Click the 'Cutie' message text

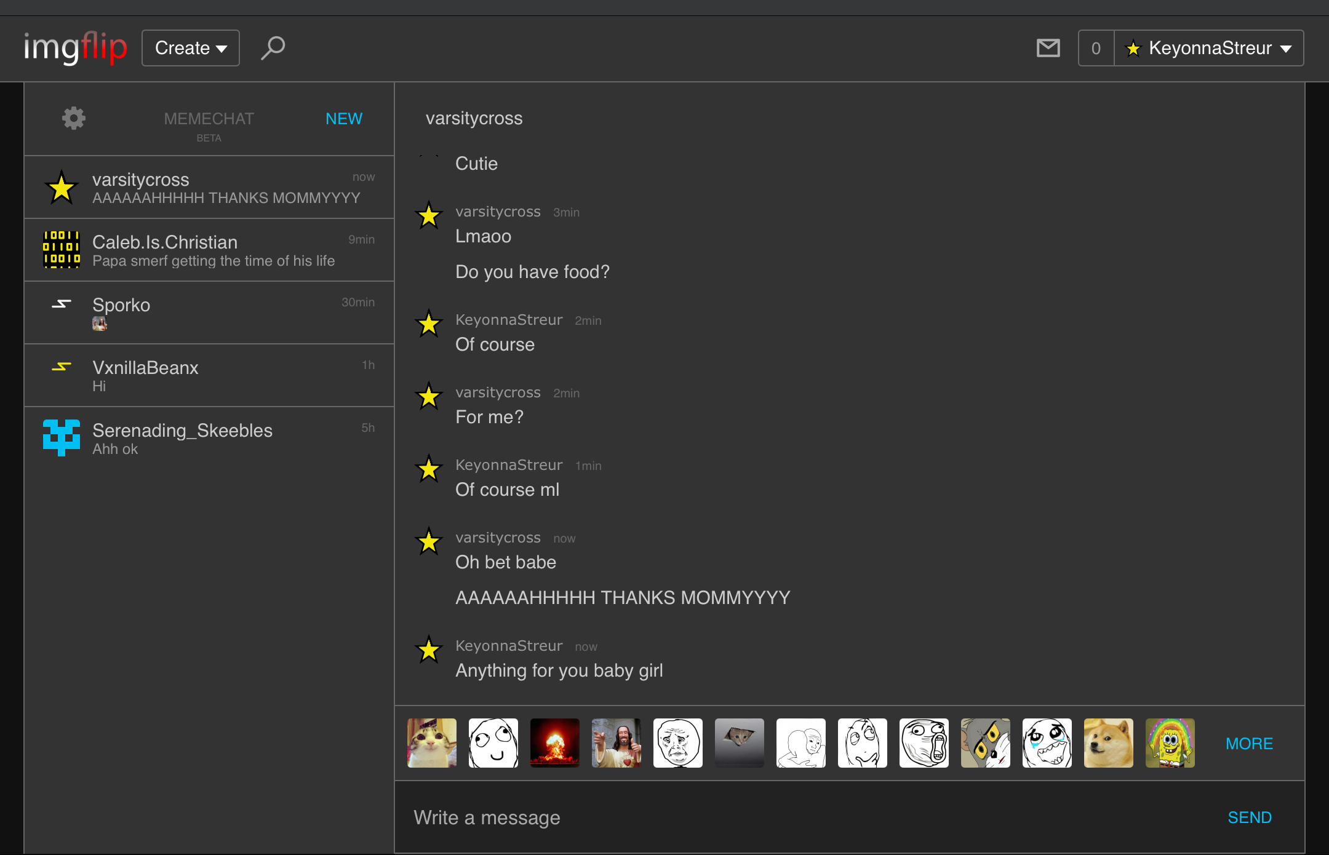(x=476, y=164)
